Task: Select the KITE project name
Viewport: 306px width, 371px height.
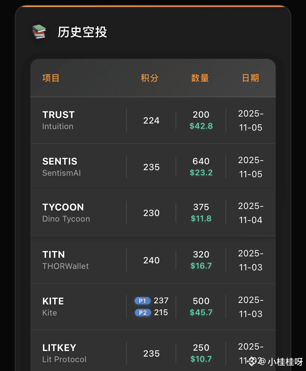Action: [53, 301]
